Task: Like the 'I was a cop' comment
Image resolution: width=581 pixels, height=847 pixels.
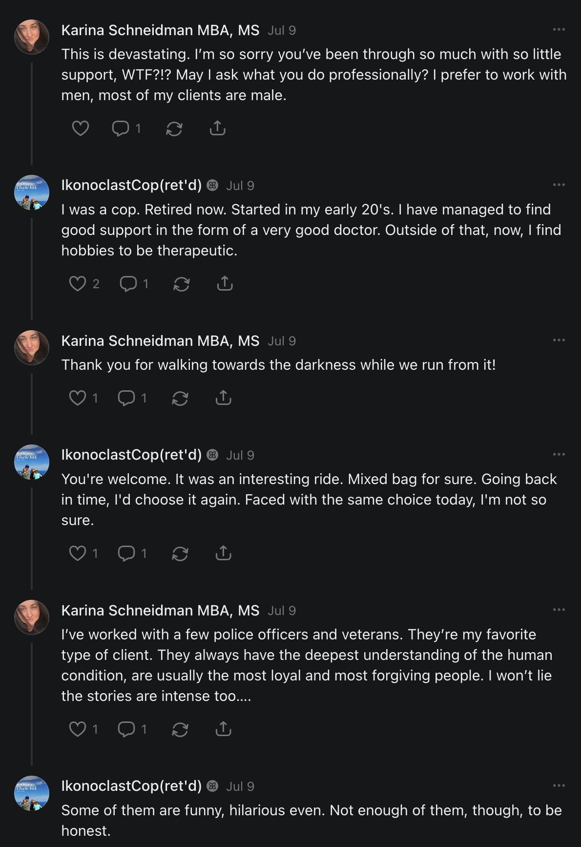Action: click(78, 284)
